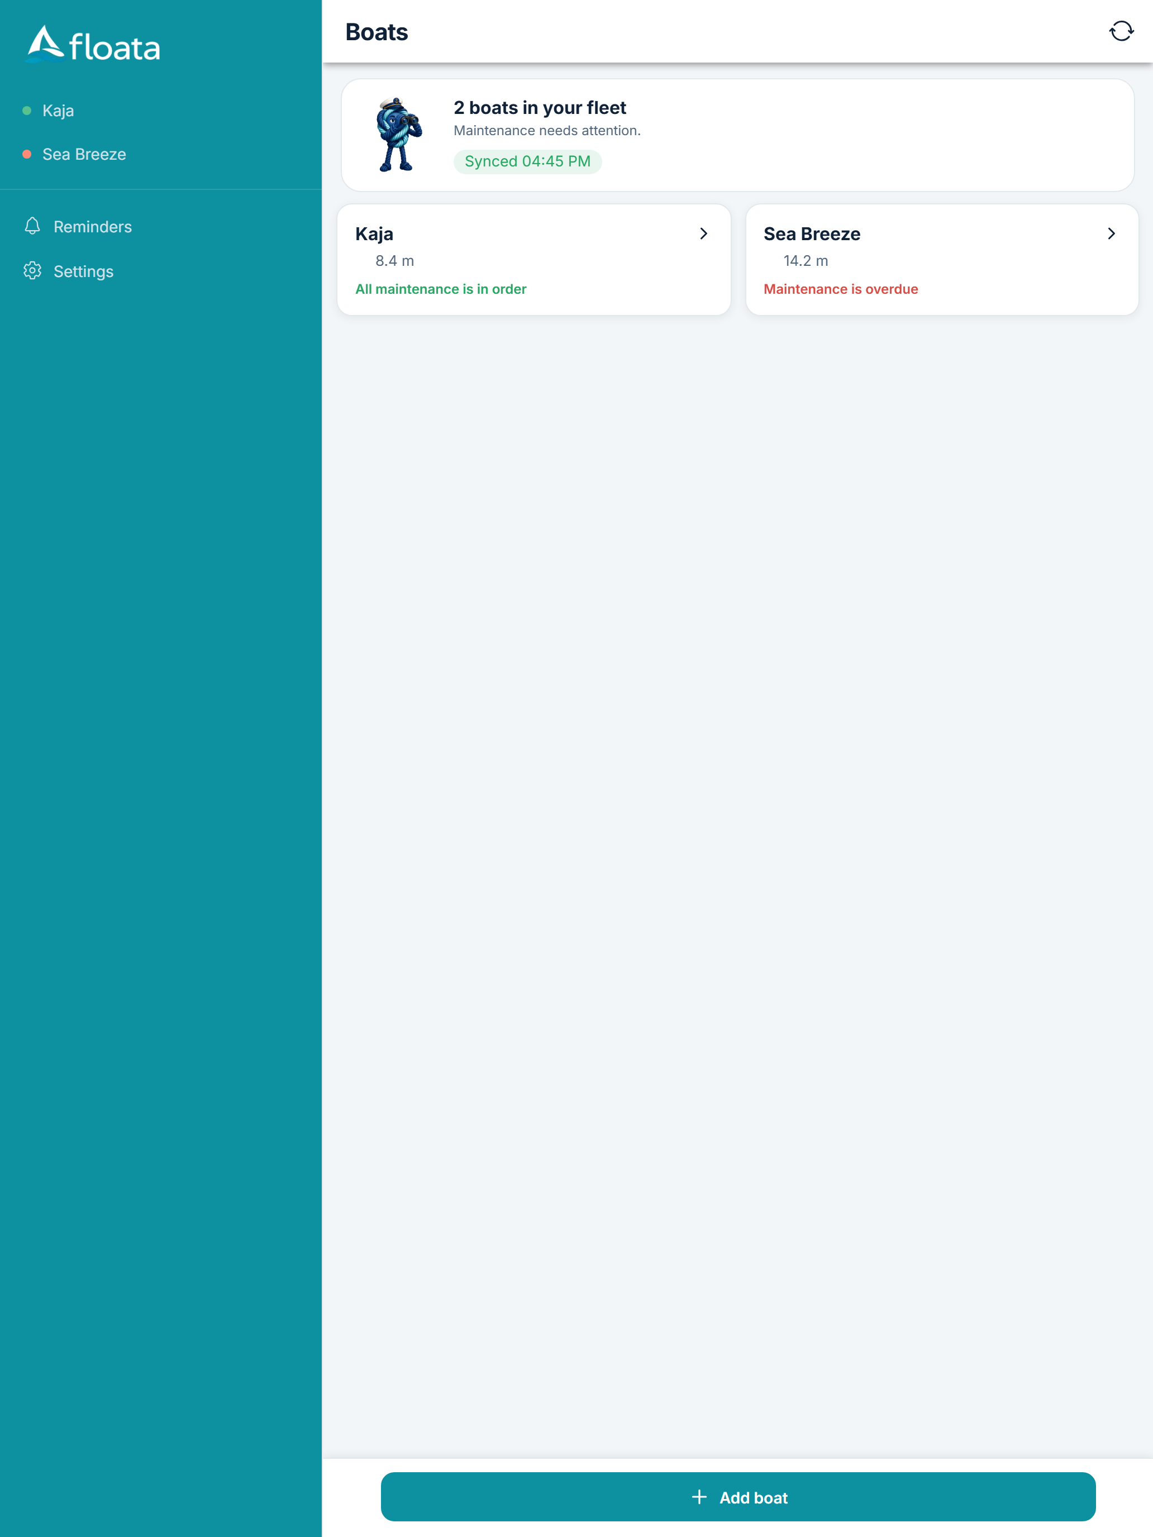The height and width of the screenshot is (1537, 1153).
Task: Open Reminders from the sidebar
Action: tap(160, 227)
